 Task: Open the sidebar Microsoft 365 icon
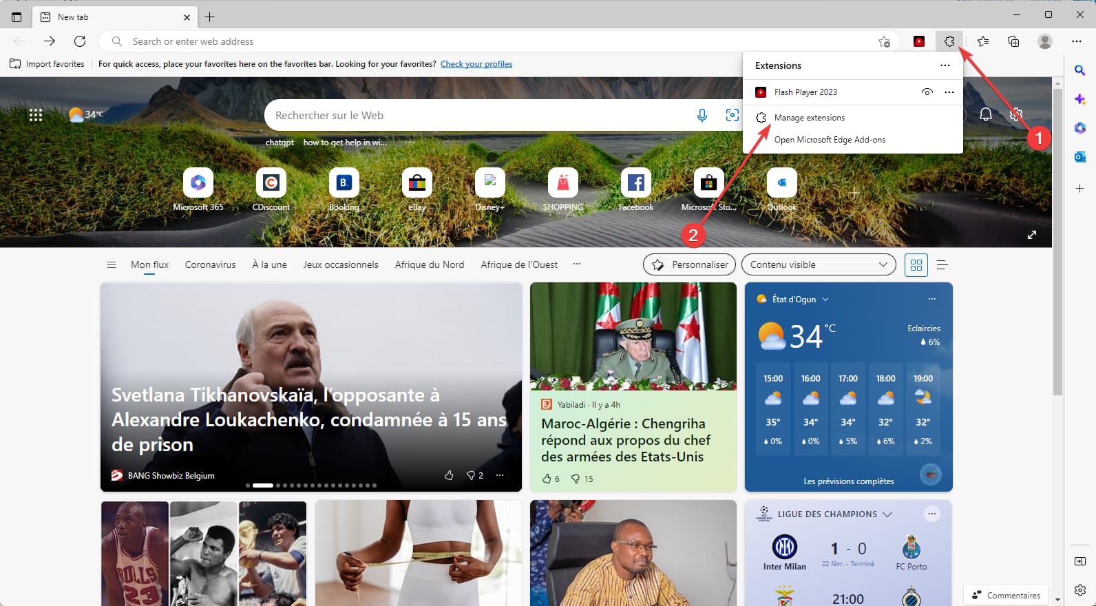[1080, 128]
